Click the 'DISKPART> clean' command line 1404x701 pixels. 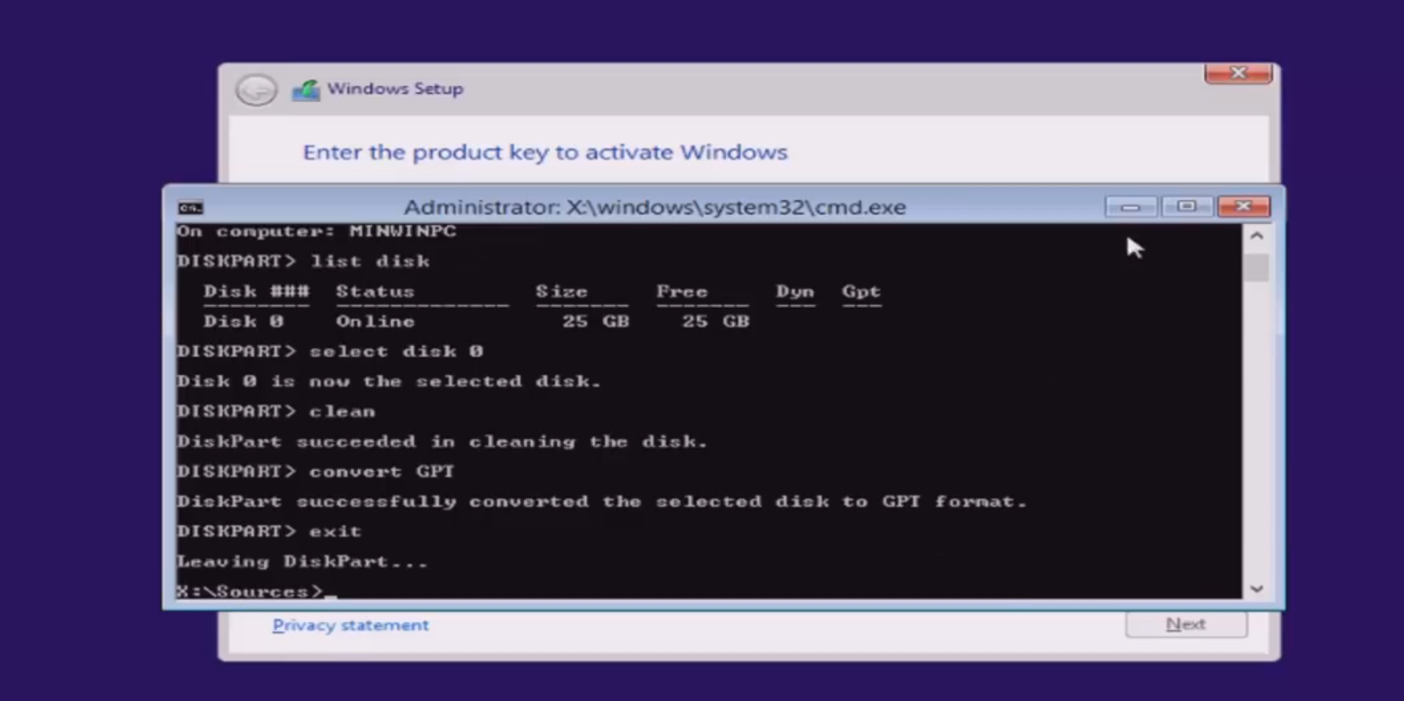coord(276,412)
